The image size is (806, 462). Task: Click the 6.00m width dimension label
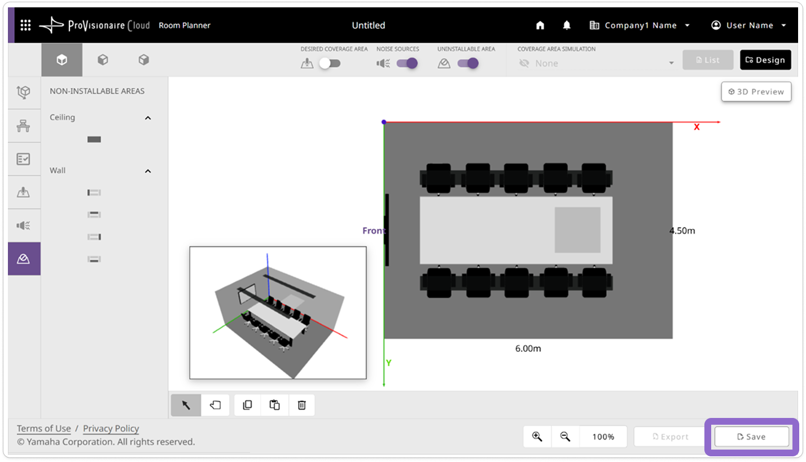[x=528, y=348]
